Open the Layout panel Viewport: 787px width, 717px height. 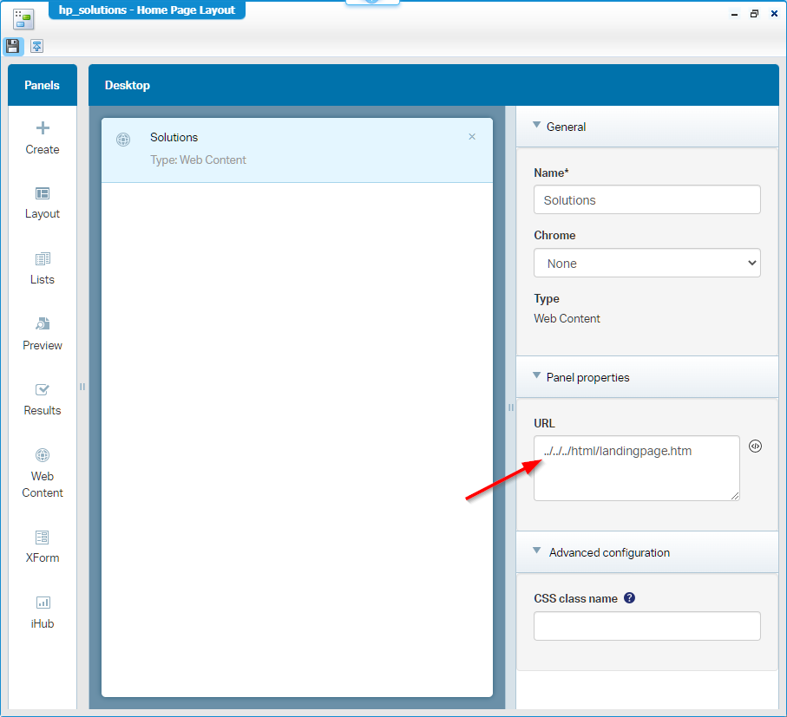(x=43, y=203)
